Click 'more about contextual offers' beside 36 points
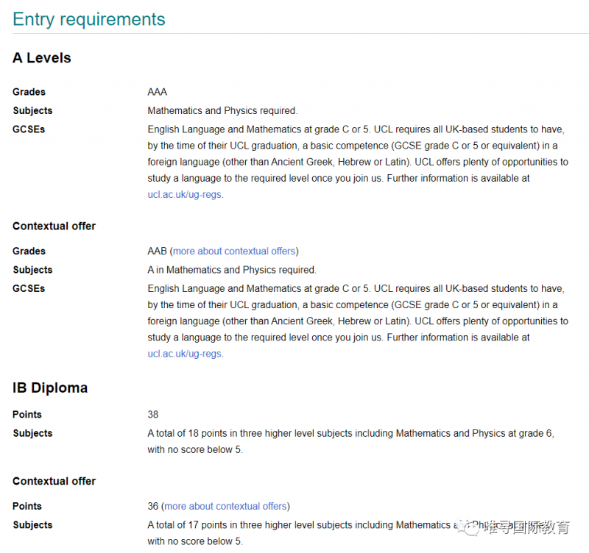 tap(225, 506)
